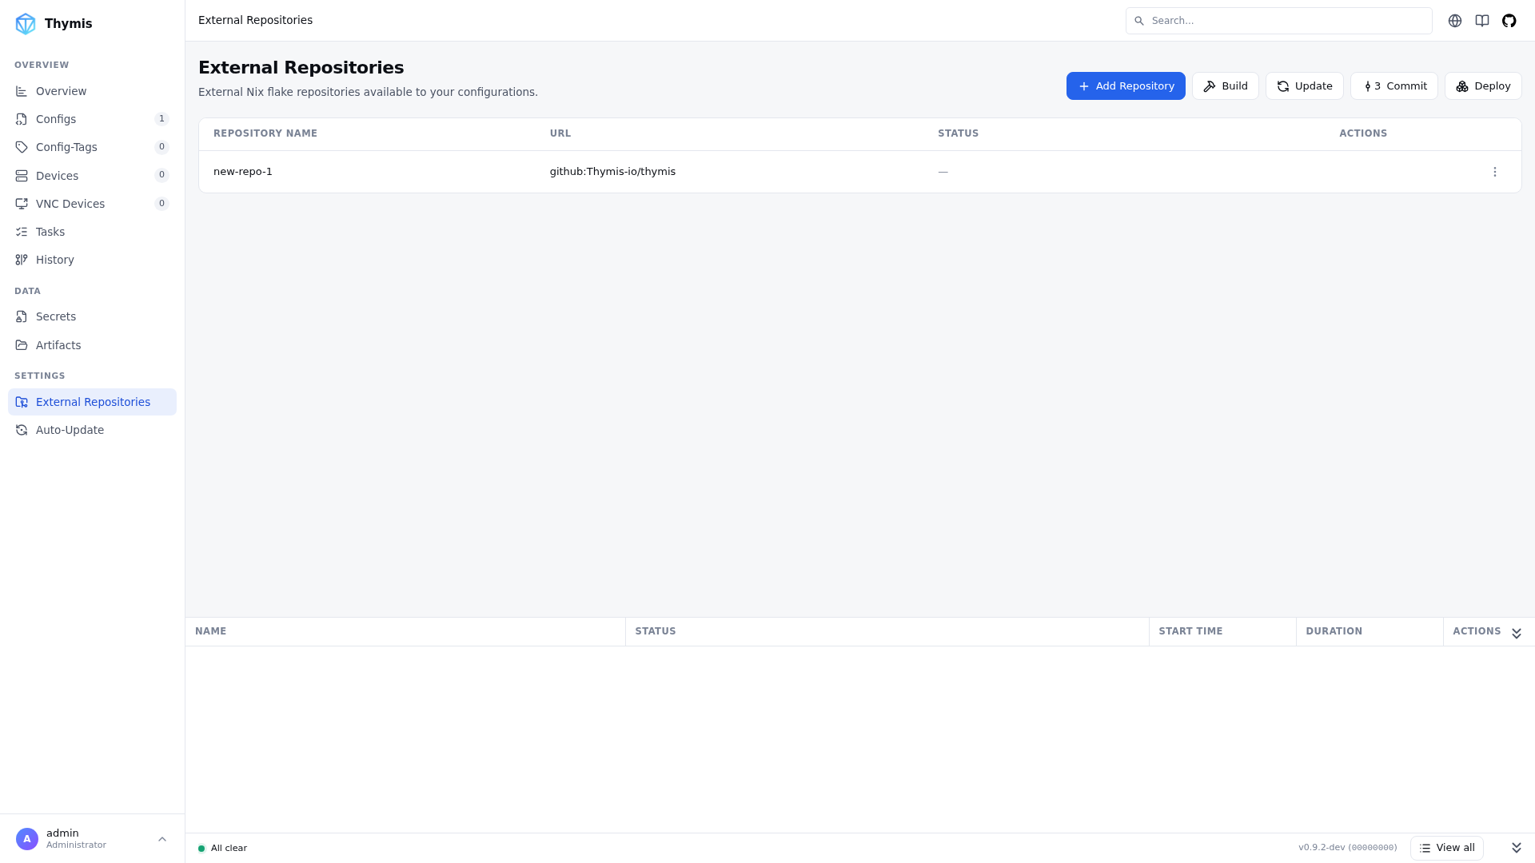Click the Tasks list icon
The height and width of the screenshot is (863, 1535).
(x=22, y=232)
